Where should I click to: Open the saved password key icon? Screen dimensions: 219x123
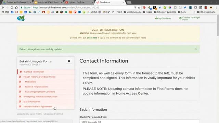point(135,8)
